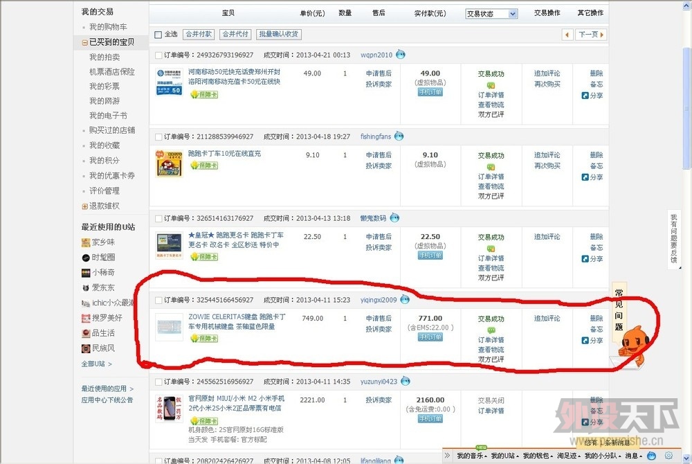Open the 交易状态 dropdown
This screenshot has height=464, width=692.
[491, 14]
